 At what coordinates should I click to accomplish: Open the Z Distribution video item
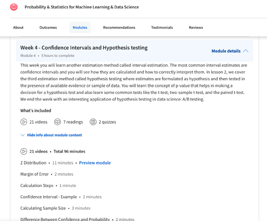(33, 163)
